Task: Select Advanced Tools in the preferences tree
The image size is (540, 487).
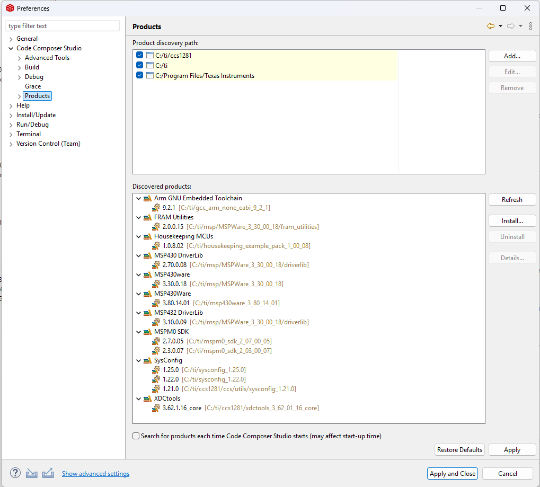Action: click(x=47, y=58)
